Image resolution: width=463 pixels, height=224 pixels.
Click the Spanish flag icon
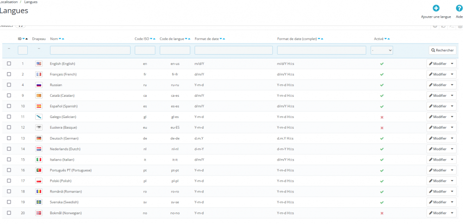(x=39, y=106)
